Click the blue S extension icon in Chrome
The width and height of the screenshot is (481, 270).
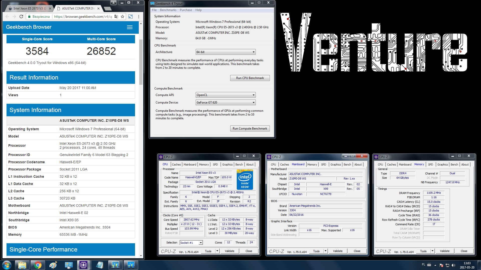pyautogui.click(x=131, y=16)
